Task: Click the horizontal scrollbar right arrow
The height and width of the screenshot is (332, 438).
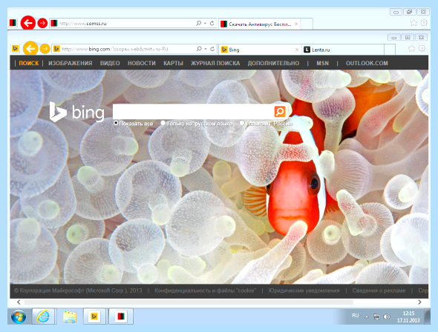Action: (419, 302)
